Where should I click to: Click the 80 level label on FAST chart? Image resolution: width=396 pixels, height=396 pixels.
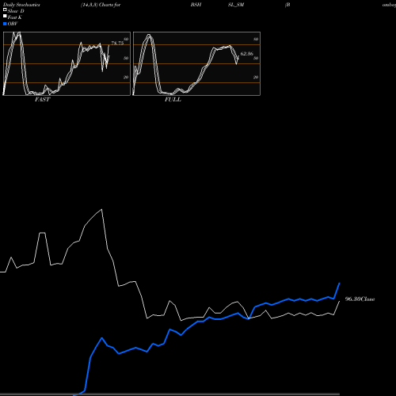126,39
